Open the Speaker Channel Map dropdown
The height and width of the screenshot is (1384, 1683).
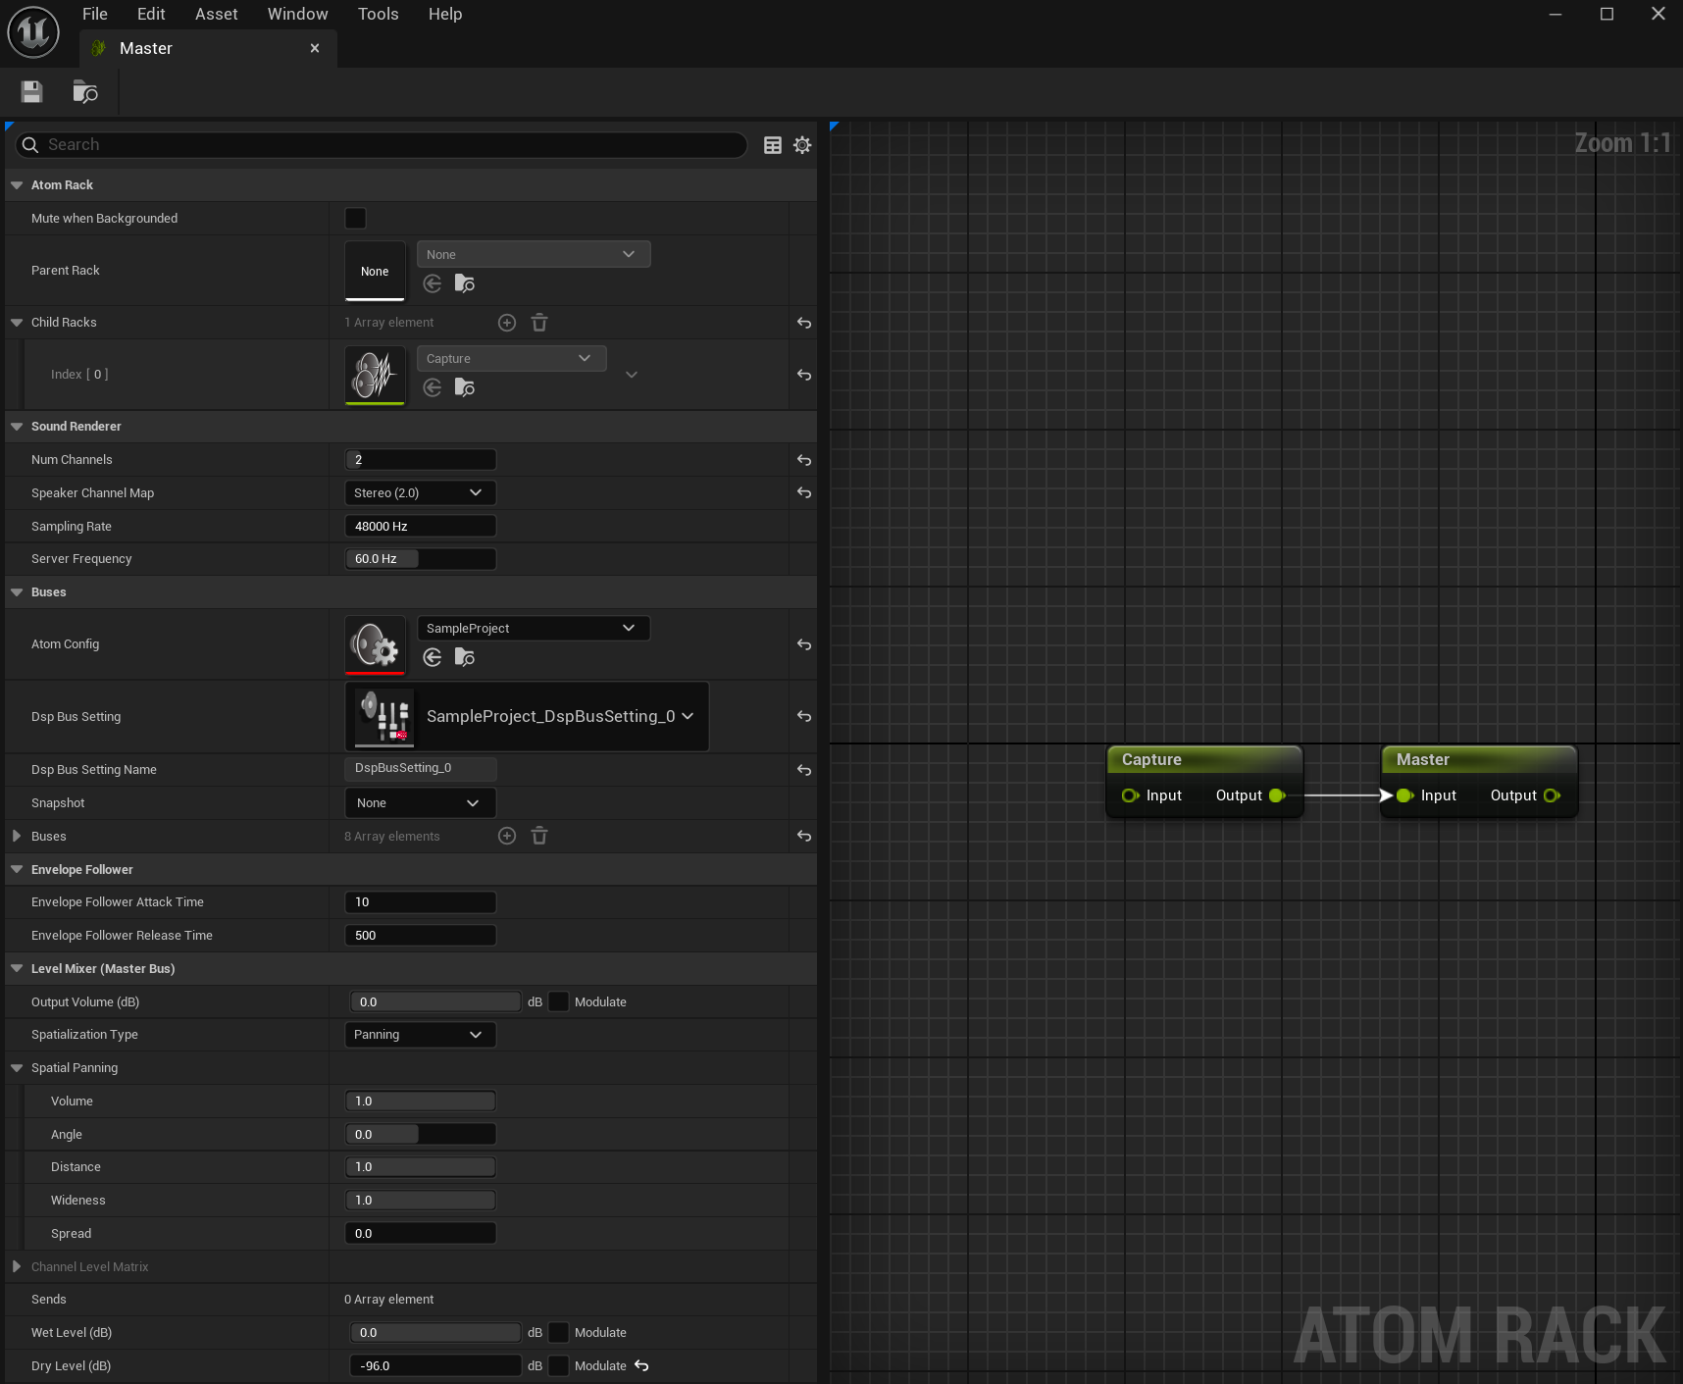click(x=420, y=493)
